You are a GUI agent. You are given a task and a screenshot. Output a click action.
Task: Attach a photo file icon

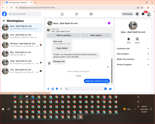tap(53, 89)
